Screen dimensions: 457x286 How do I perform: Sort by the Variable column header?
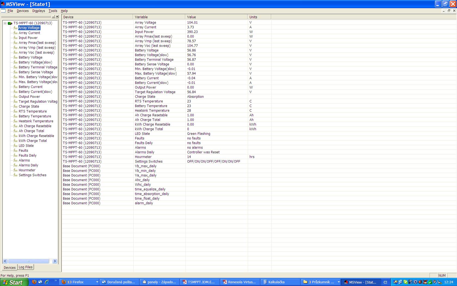[159, 17]
